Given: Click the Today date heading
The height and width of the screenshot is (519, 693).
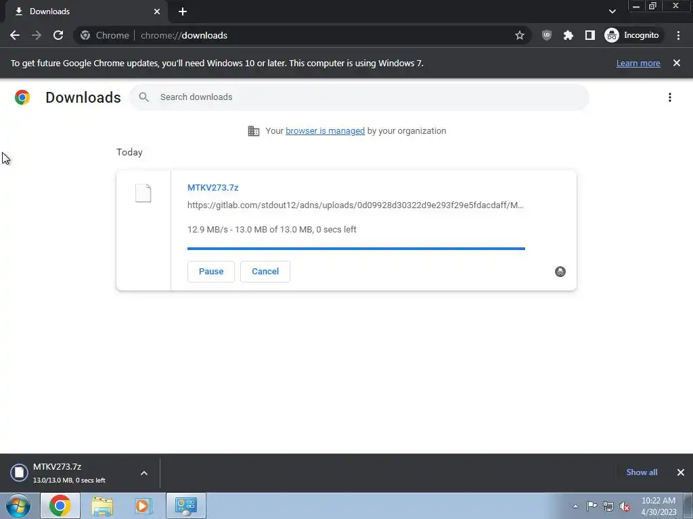Looking at the screenshot, I should coord(129,152).
